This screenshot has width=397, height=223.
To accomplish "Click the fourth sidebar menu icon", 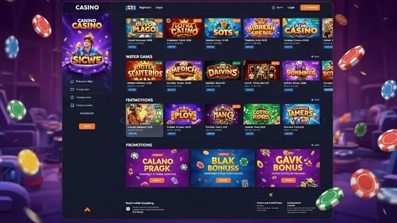I will click(72, 105).
